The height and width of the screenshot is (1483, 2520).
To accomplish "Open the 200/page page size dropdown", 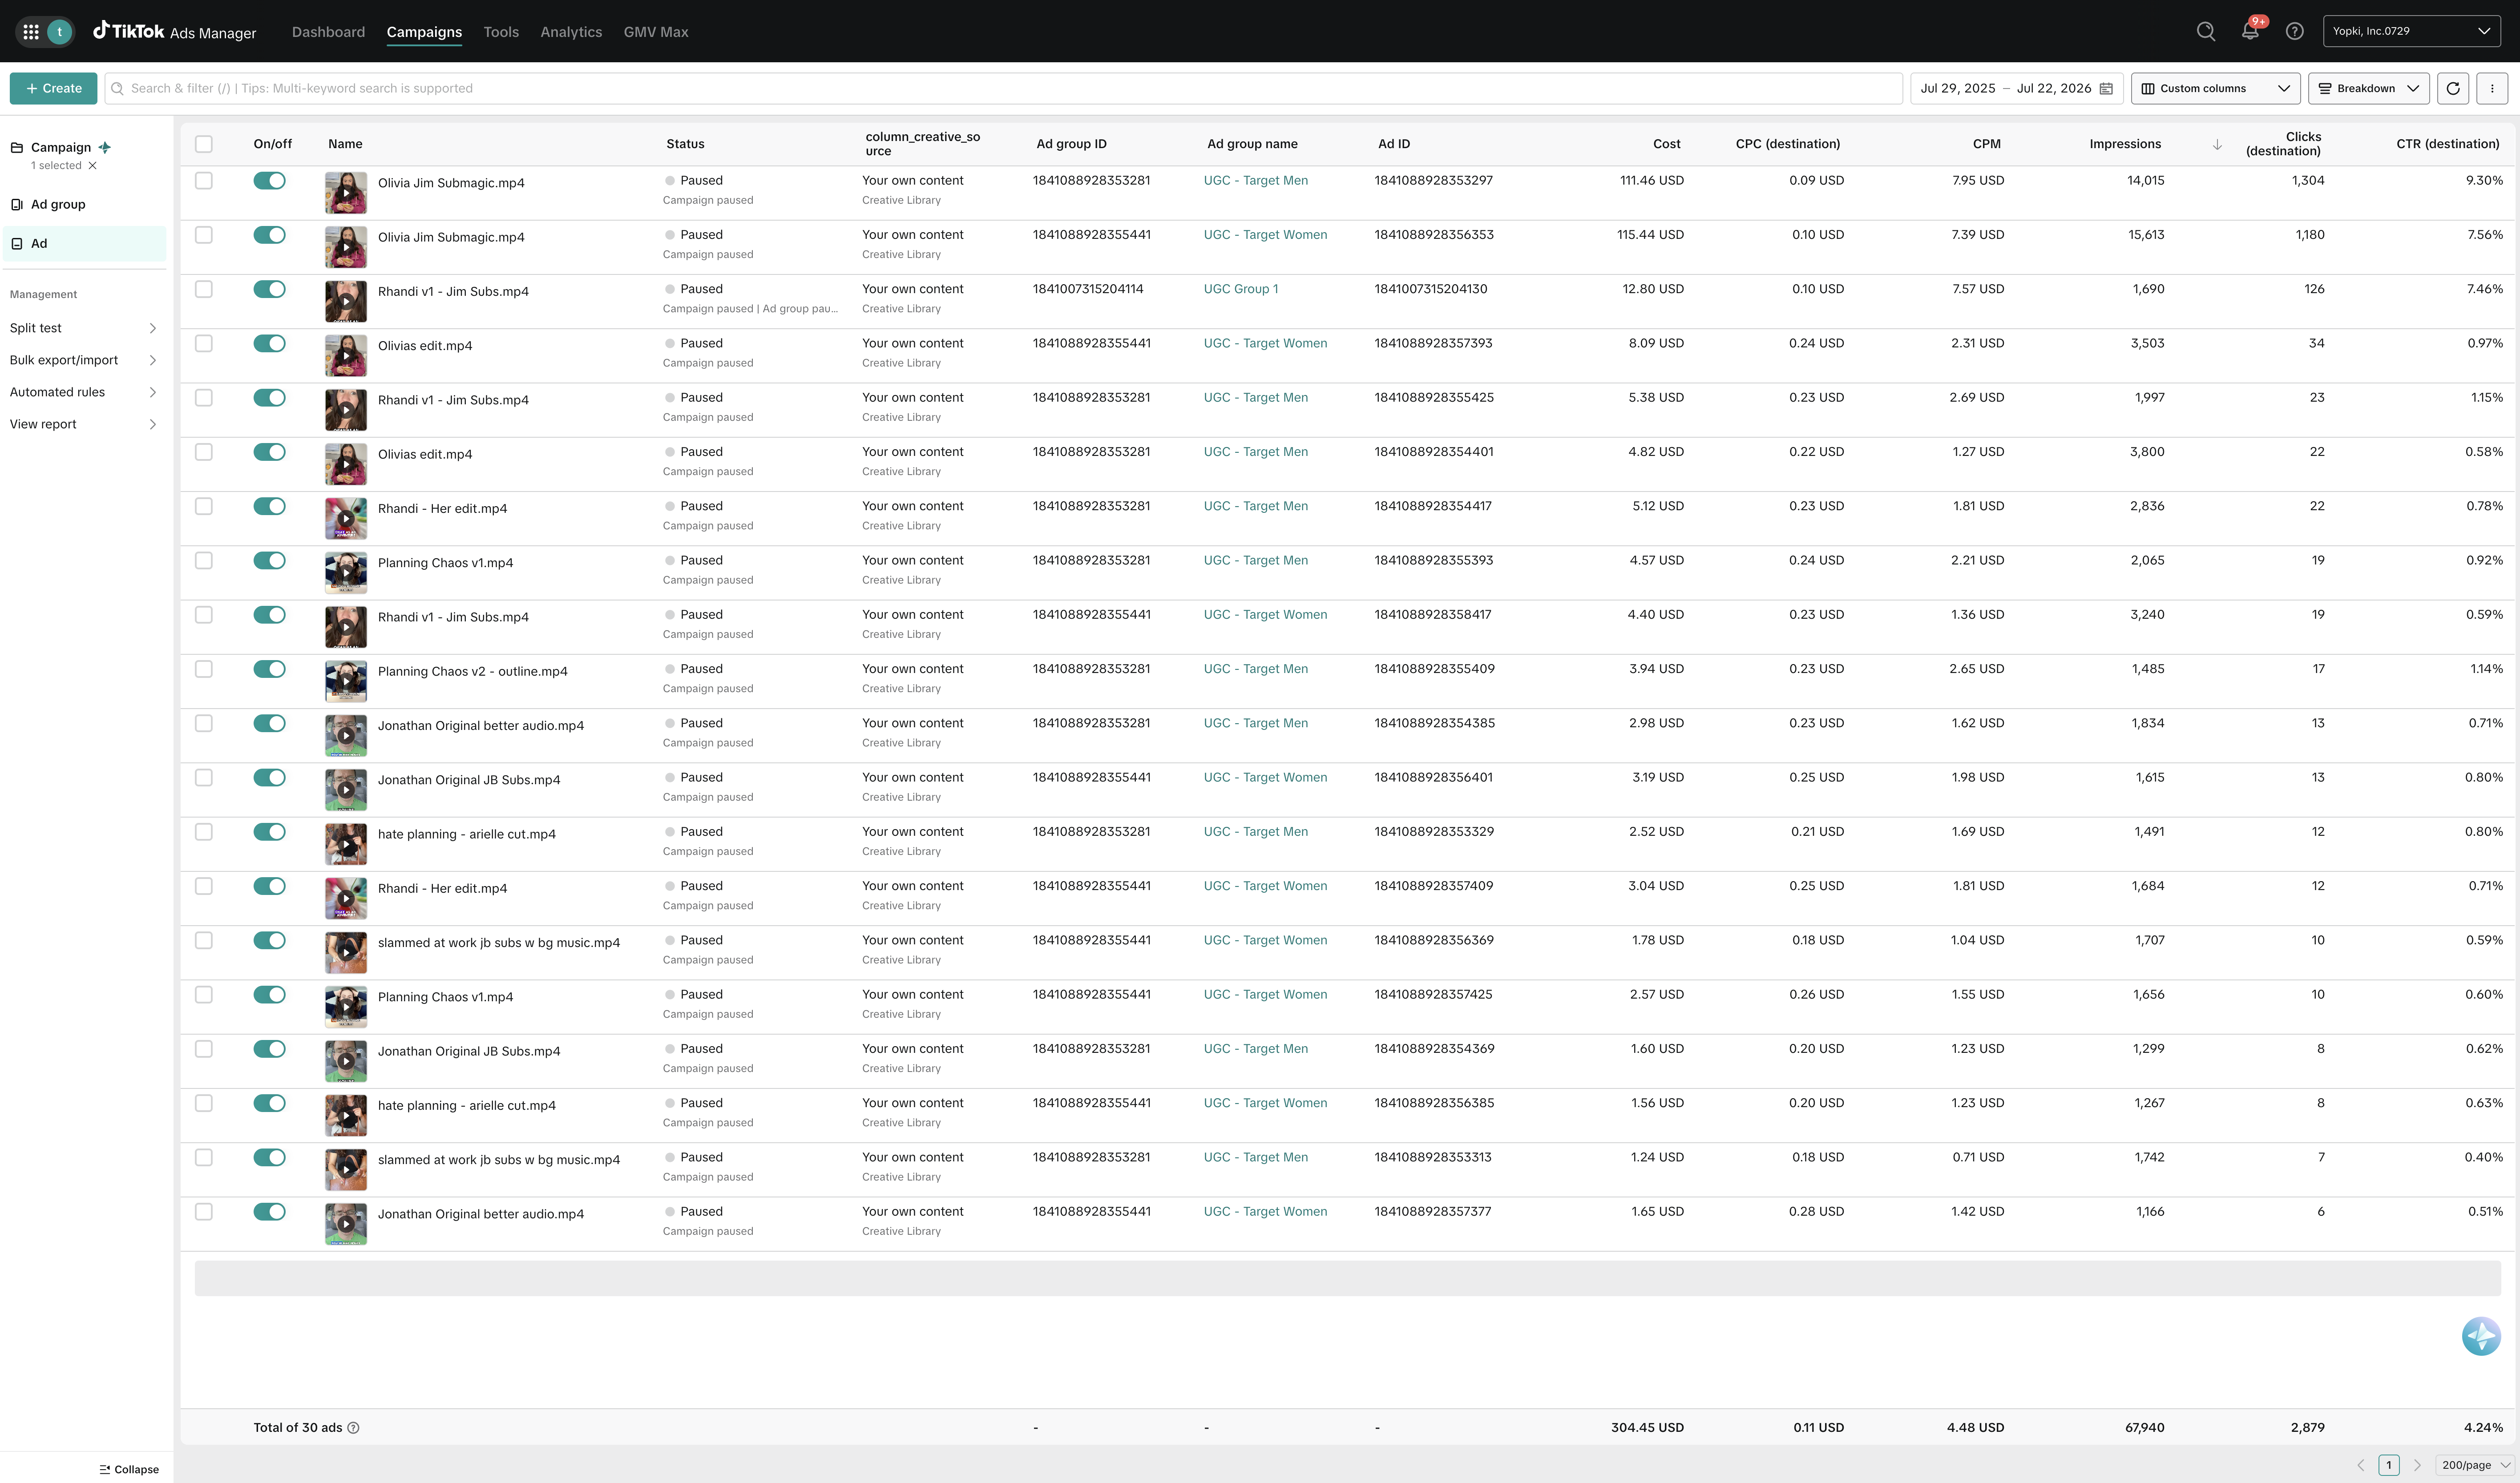I will click(2475, 1465).
